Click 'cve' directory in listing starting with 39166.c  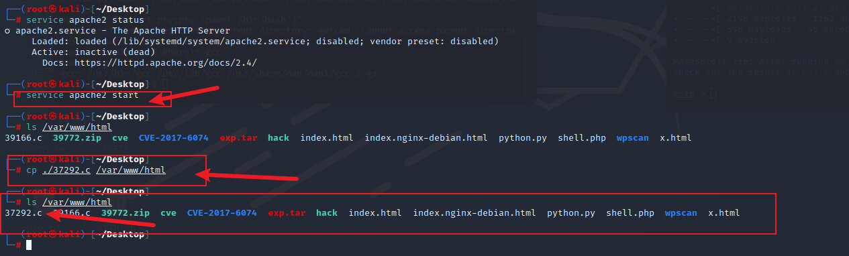pyautogui.click(x=120, y=138)
